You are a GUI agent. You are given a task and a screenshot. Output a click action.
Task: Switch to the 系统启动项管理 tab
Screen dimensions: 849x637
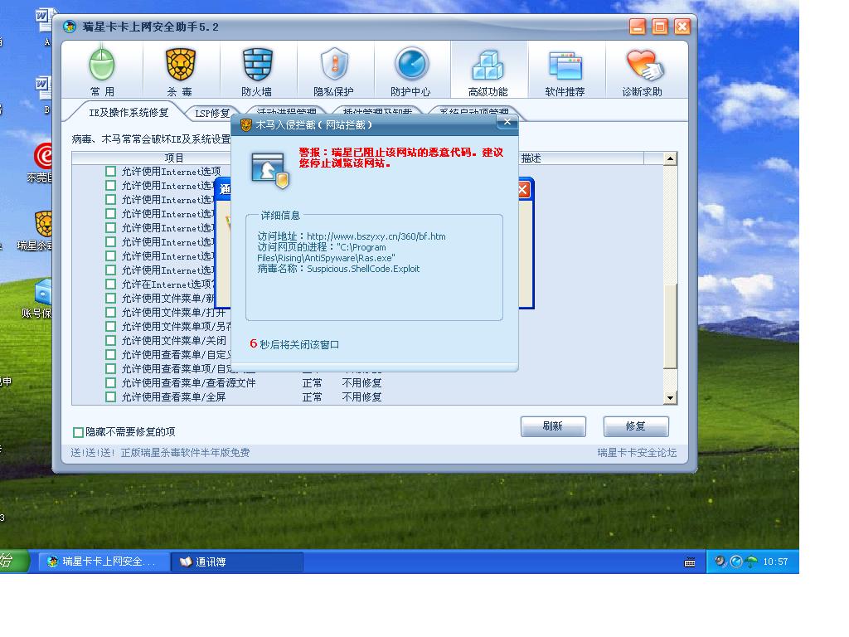coord(473,111)
